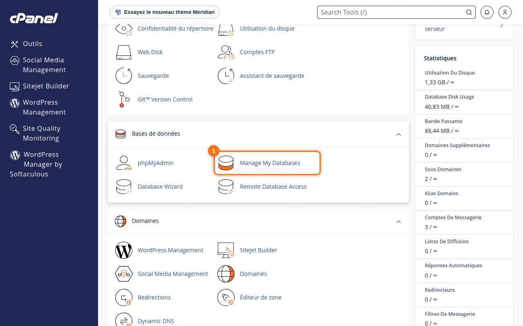
Task: Open WordPress Manager by Softaculous
Action: click(36, 164)
